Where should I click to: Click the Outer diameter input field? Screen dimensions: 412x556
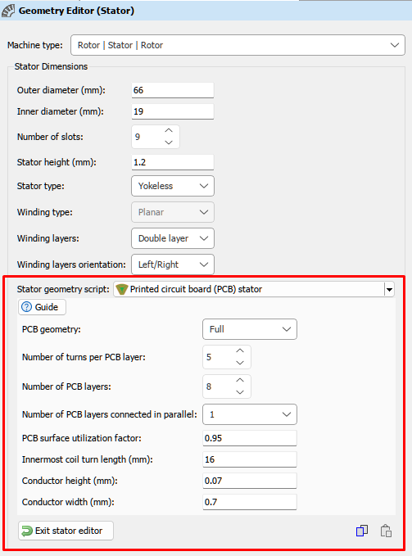point(173,90)
